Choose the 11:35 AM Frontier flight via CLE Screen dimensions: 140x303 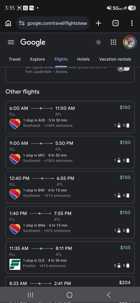click(x=70, y=257)
